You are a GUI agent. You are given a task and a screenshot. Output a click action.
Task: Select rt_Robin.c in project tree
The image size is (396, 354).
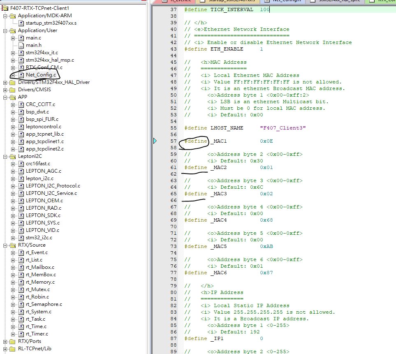(x=37, y=297)
